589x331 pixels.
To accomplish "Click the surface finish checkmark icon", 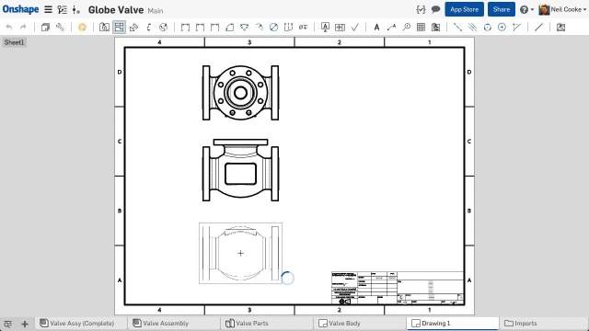I will pos(355,27).
